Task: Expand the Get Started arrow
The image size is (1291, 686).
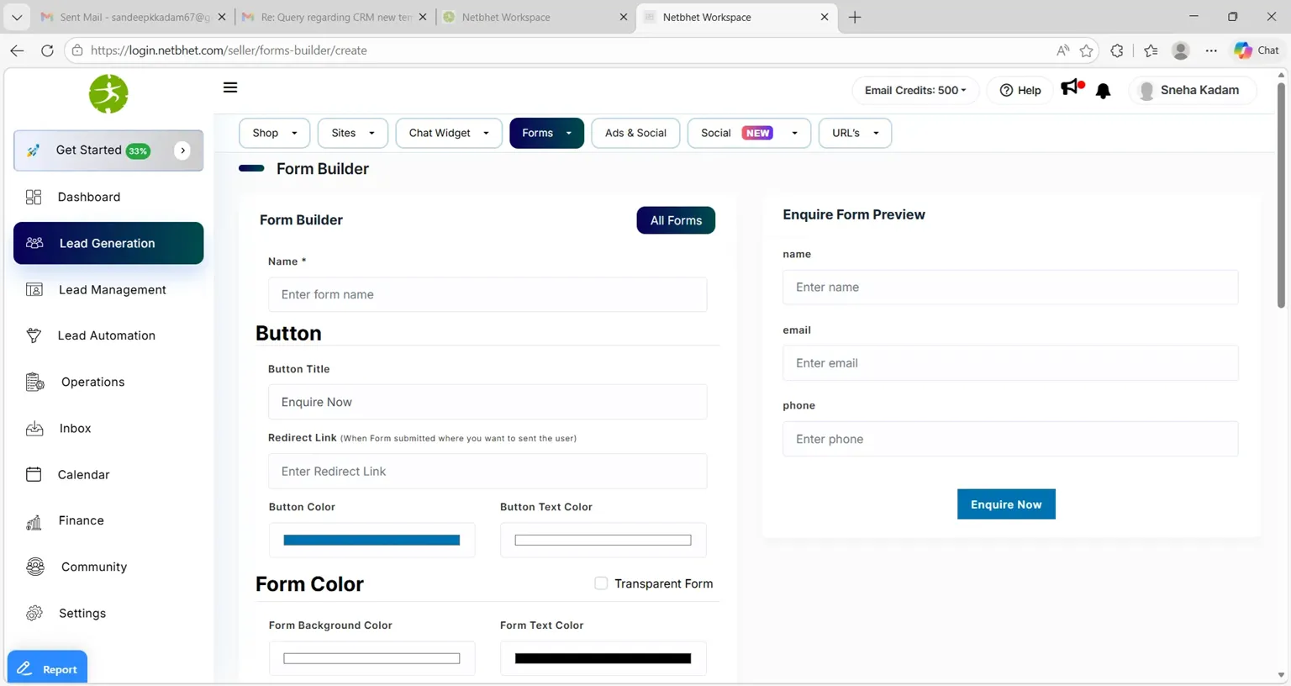Action: 182,150
